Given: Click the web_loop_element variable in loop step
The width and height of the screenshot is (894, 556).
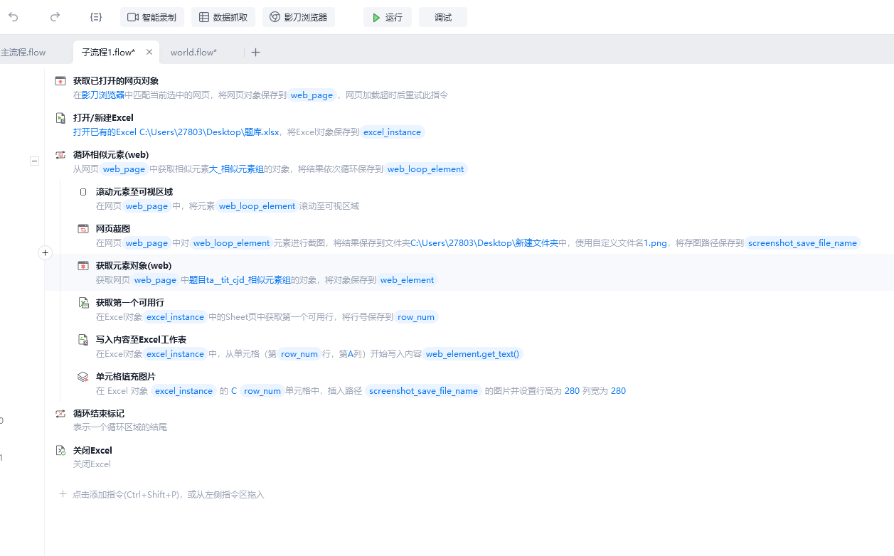Looking at the screenshot, I should coord(425,169).
